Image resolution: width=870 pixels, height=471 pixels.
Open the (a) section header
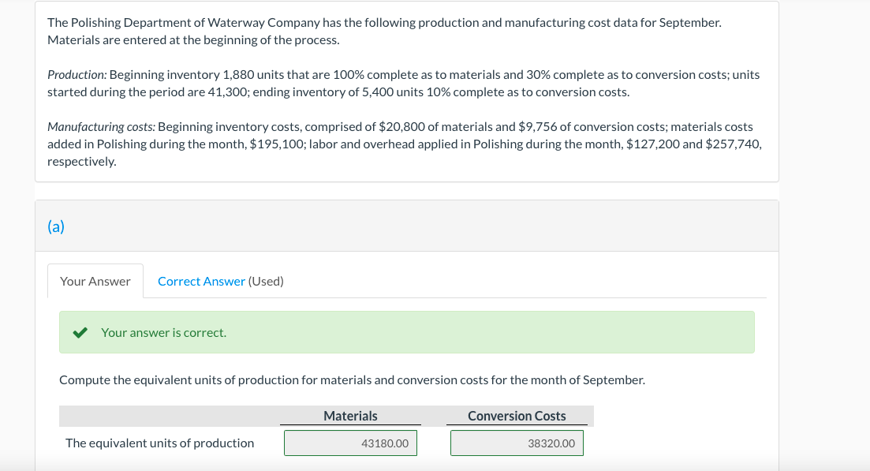(56, 226)
